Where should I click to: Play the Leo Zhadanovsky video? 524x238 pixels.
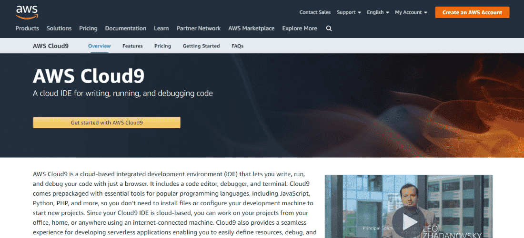pos(409,221)
